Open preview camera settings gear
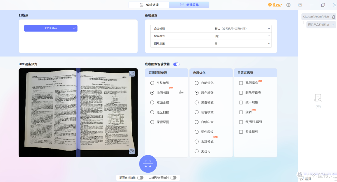The height and width of the screenshot is (182, 337). pyautogui.click(x=132, y=151)
